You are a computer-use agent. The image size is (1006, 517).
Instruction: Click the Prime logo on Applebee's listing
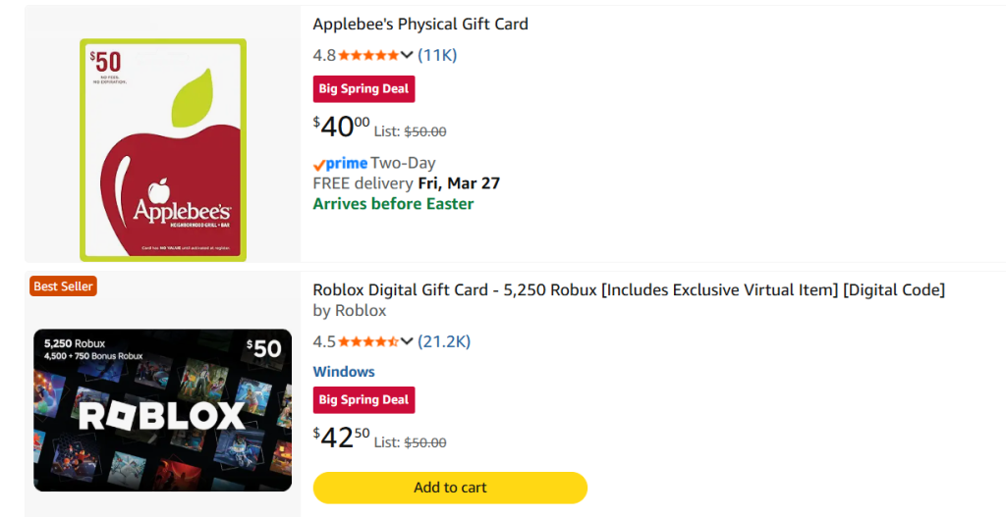341,164
